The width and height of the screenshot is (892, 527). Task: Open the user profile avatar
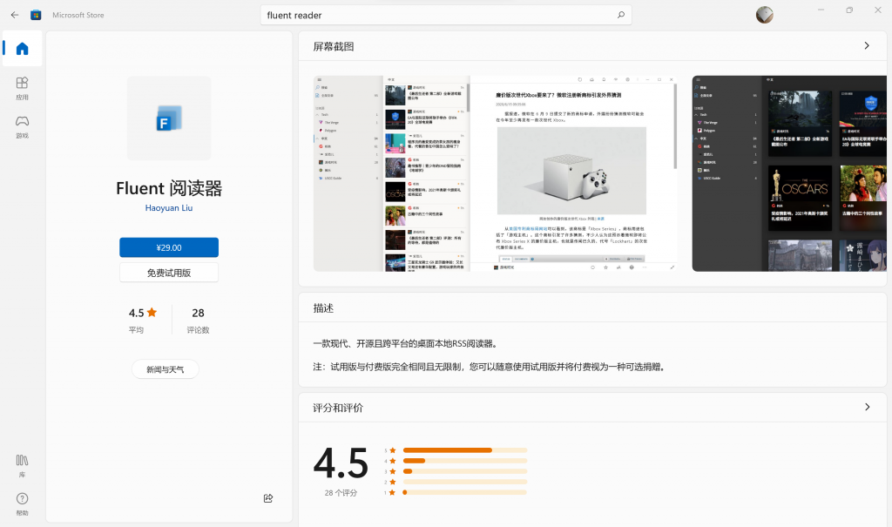point(764,15)
